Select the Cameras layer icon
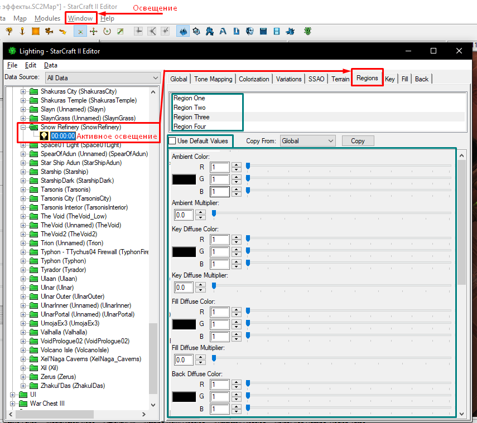The image size is (477, 423). (x=49, y=31)
